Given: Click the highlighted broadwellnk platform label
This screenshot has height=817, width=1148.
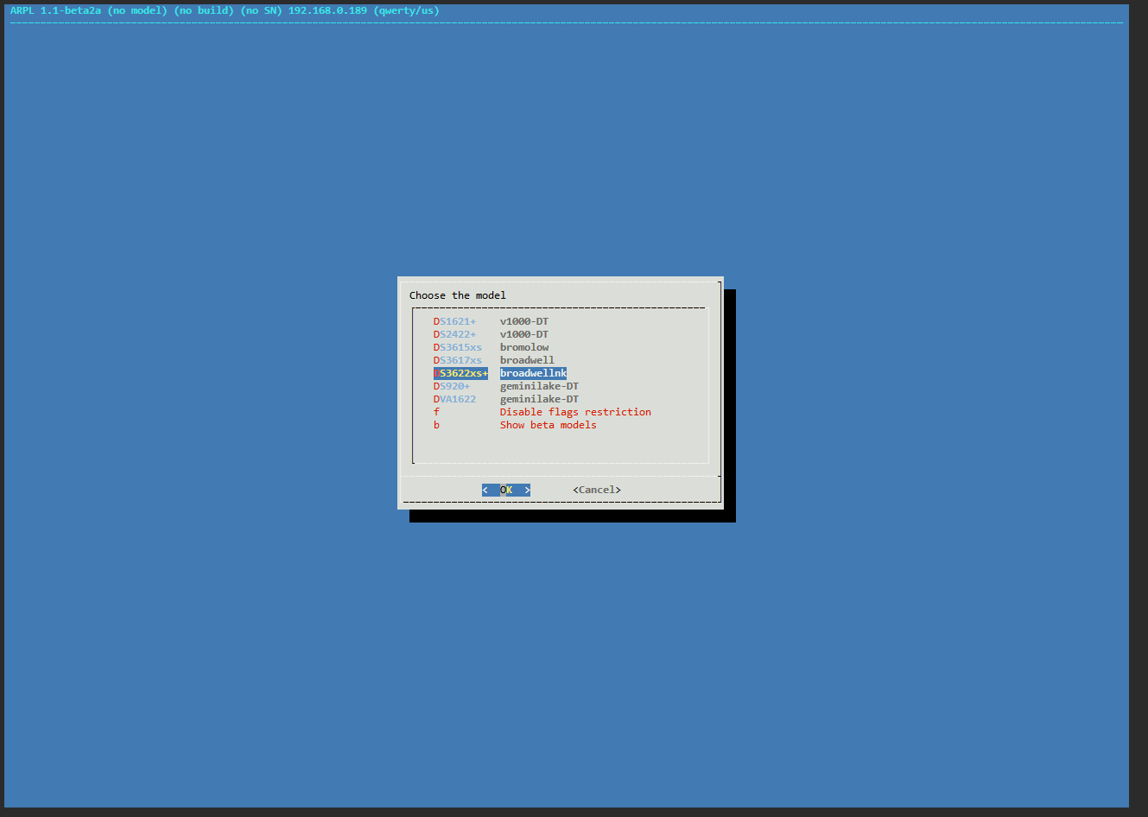Looking at the screenshot, I should pos(533,373).
